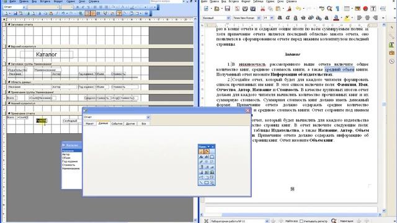This screenshot has height=223, width=397.
Task: Toggle Underline in the Writer formatting toolbar
Action: [x=295, y=18]
